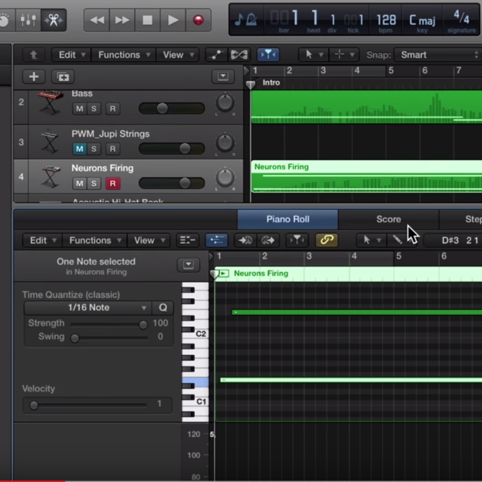Expand the piano roll View menu

(149, 240)
